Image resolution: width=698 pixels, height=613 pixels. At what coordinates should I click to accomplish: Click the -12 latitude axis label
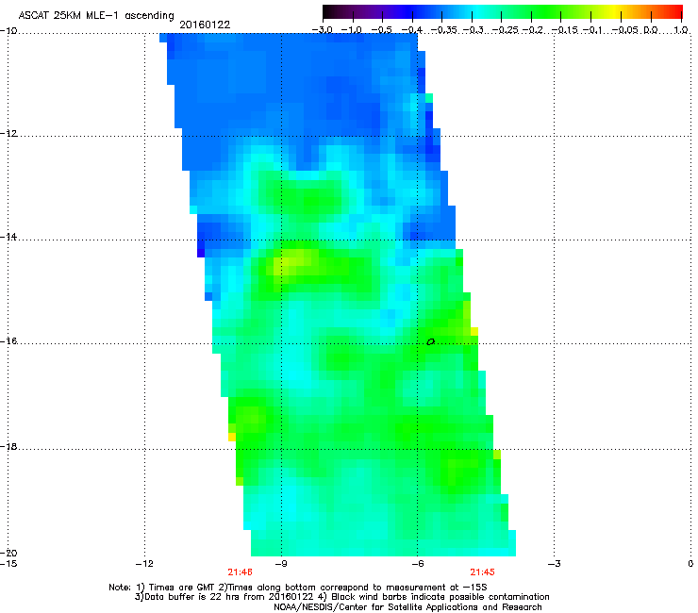(8, 133)
